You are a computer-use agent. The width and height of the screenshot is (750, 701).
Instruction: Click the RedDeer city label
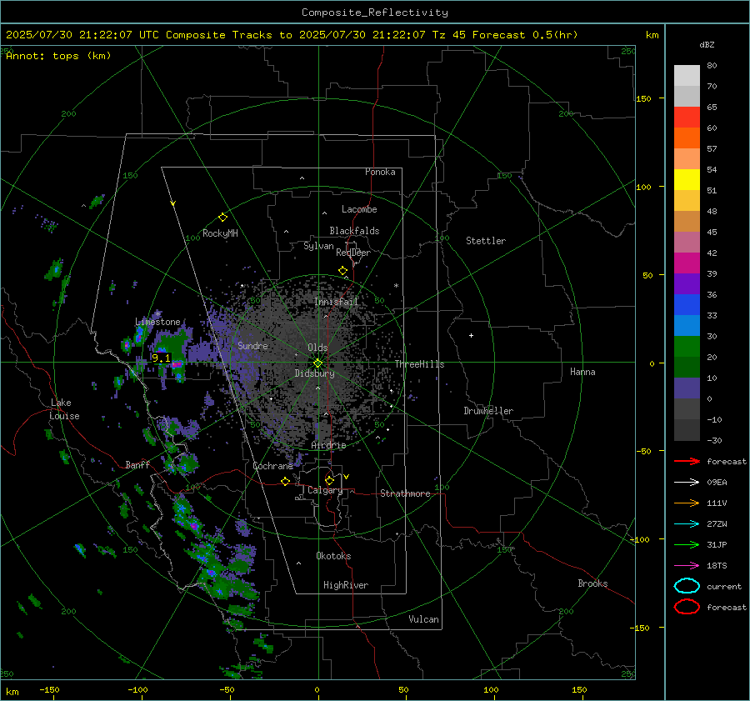(x=353, y=253)
